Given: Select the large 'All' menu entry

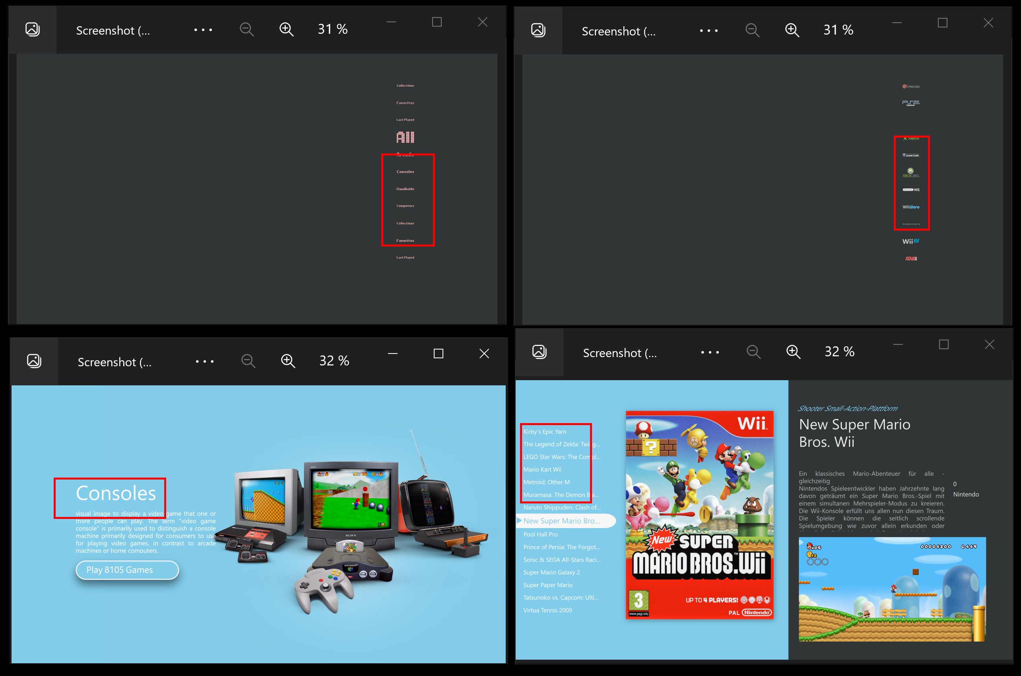Looking at the screenshot, I should 405,138.
